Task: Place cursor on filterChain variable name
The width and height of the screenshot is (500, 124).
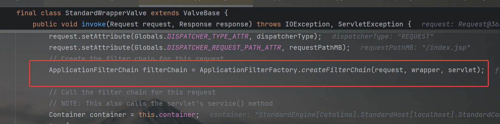Action: coord(165,70)
